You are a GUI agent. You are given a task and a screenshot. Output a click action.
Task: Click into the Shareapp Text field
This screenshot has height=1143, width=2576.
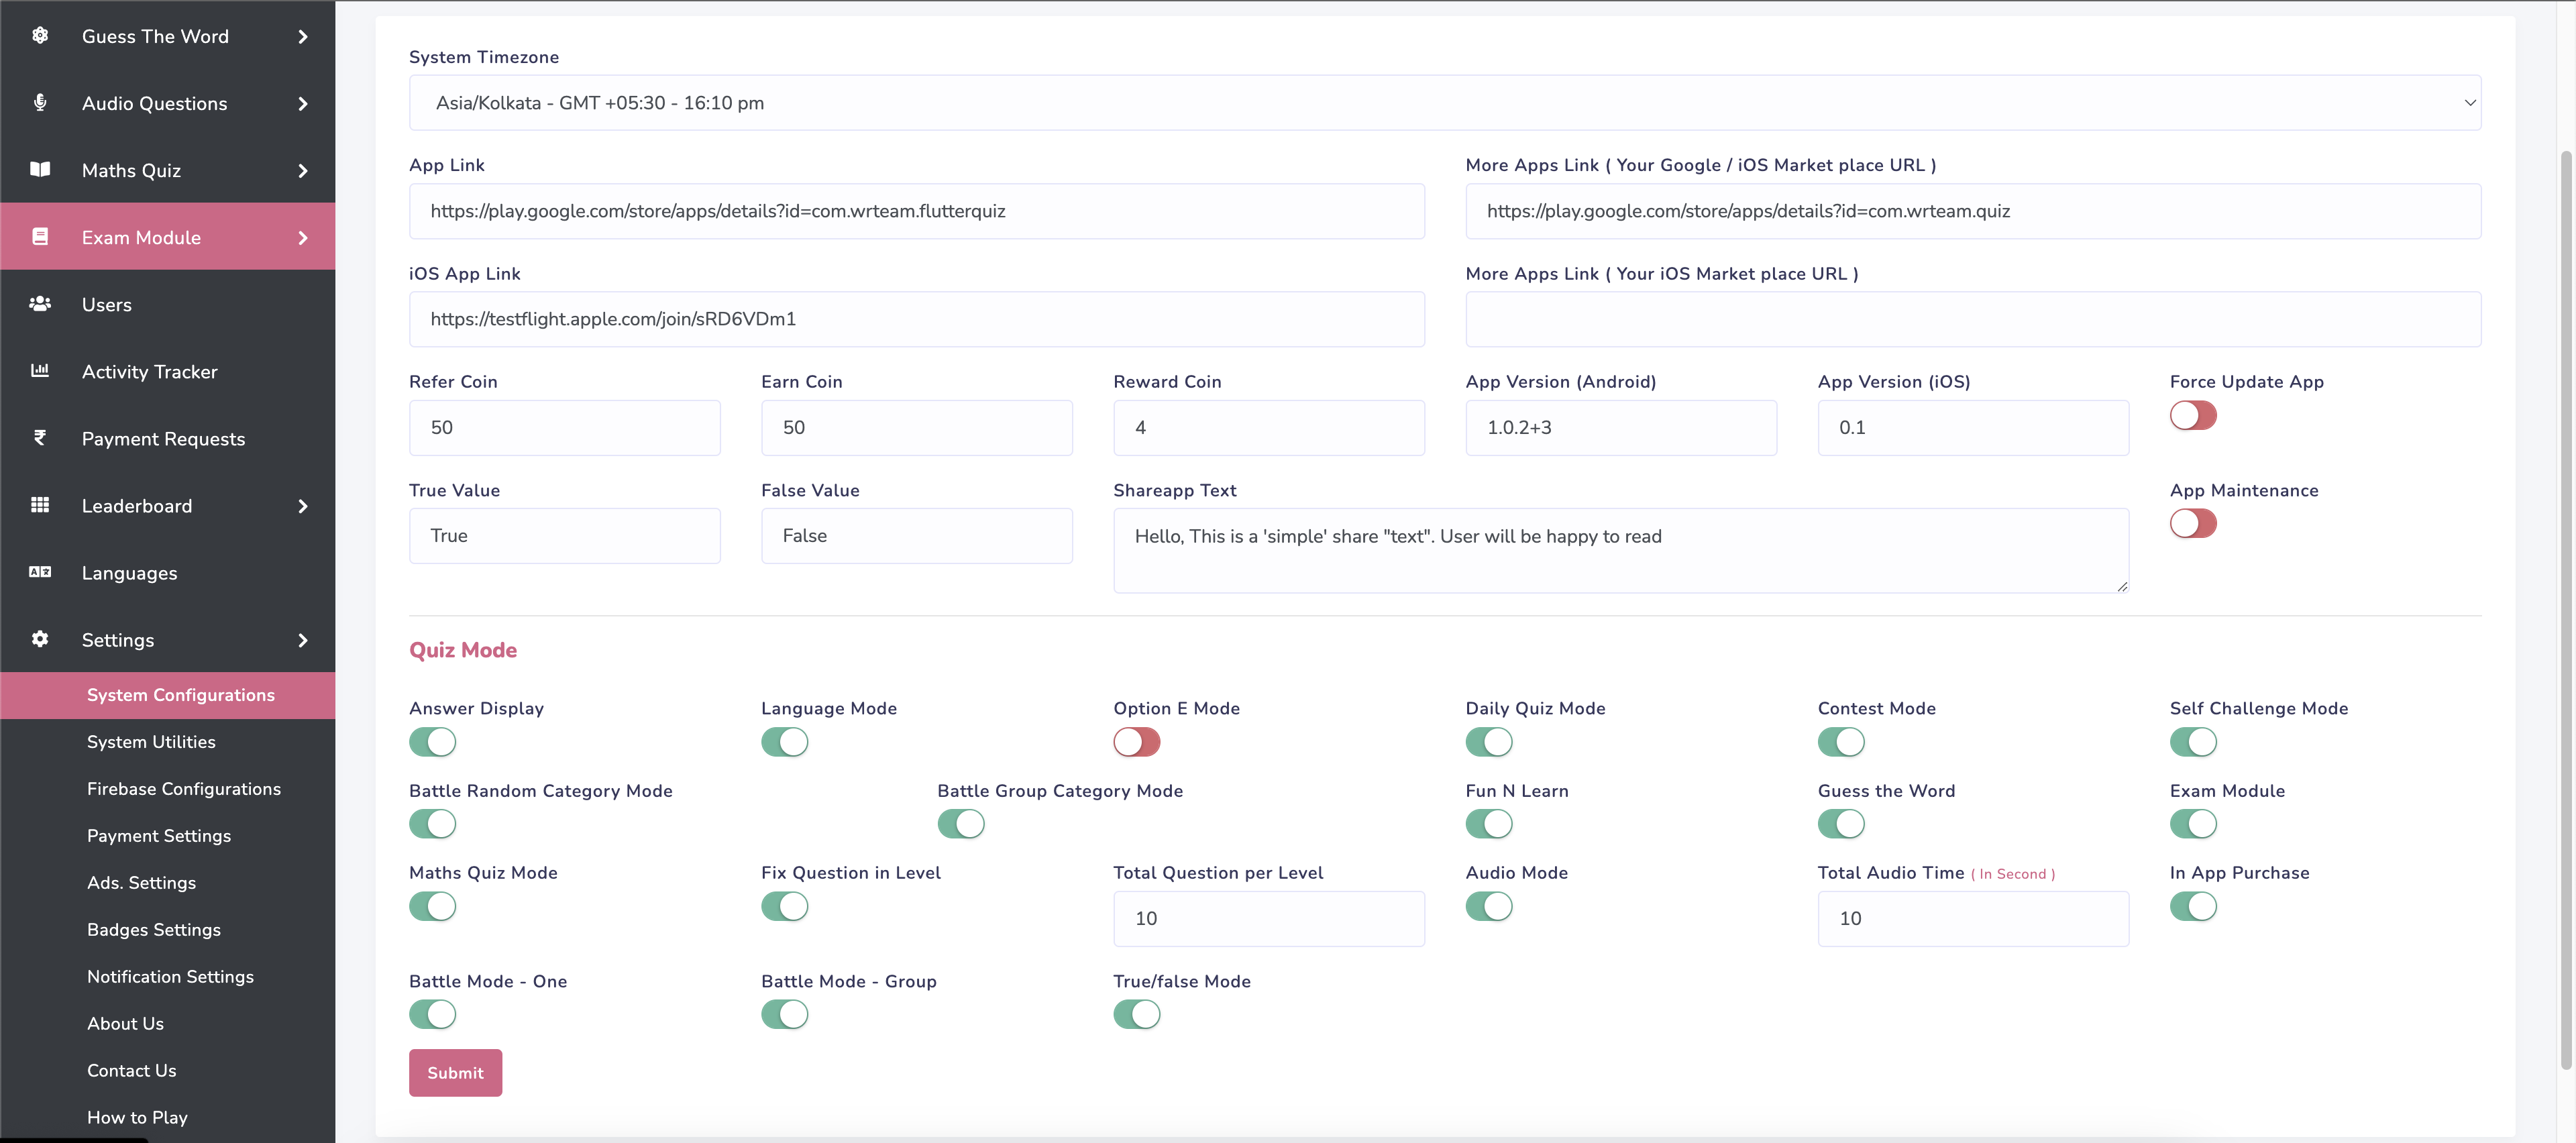coord(1620,550)
